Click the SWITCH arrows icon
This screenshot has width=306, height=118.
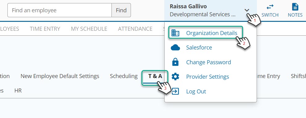click(270, 7)
